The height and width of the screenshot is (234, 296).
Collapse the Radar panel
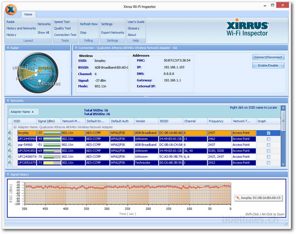[x=8, y=48]
